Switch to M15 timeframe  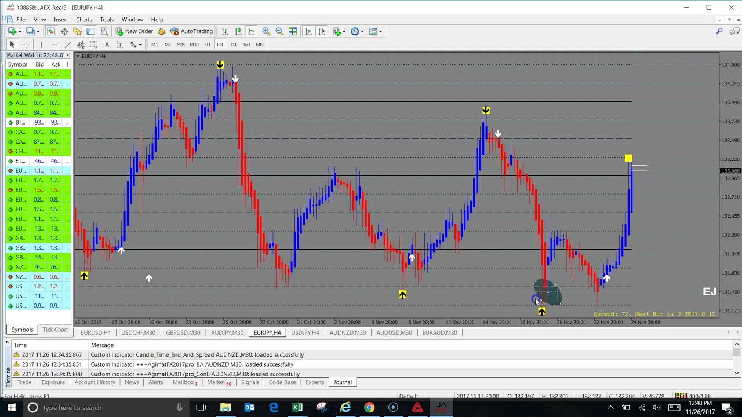coord(181,45)
